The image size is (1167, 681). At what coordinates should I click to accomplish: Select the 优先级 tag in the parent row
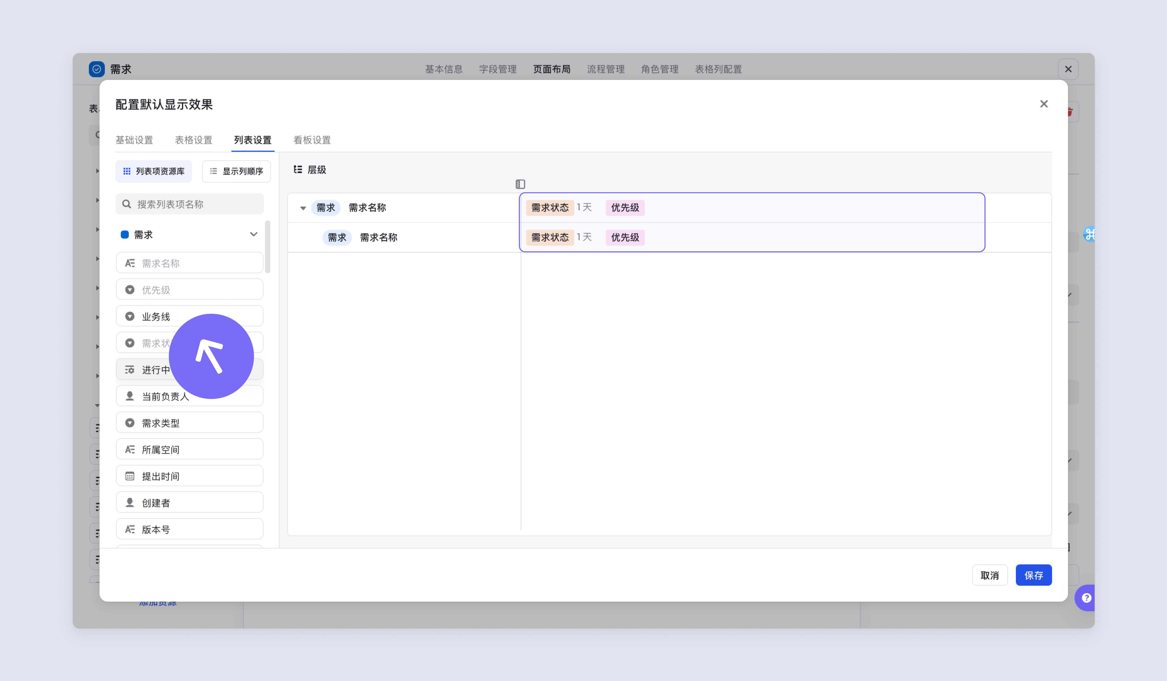(x=625, y=208)
